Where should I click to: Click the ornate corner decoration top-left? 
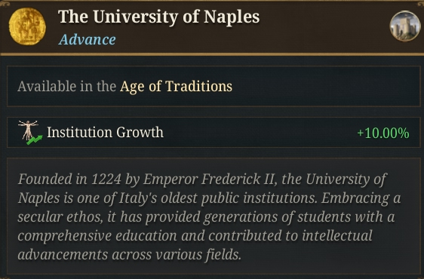[5, 4]
